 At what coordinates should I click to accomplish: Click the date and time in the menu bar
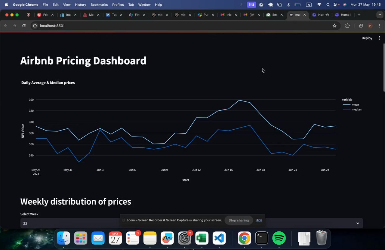pyautogui.click(x=365, y=5)
